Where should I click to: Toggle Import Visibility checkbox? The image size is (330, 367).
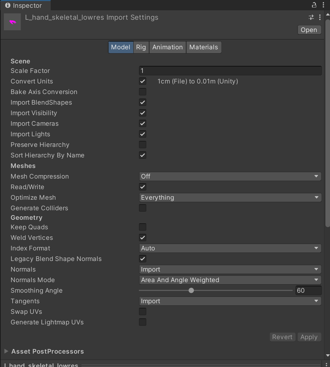pos(142,113)
